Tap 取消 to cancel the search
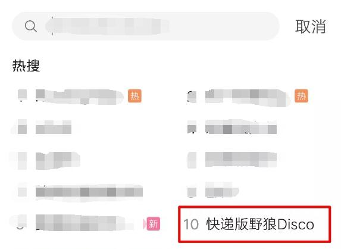Viewport: 341px width, 249px height. point(310,27)
